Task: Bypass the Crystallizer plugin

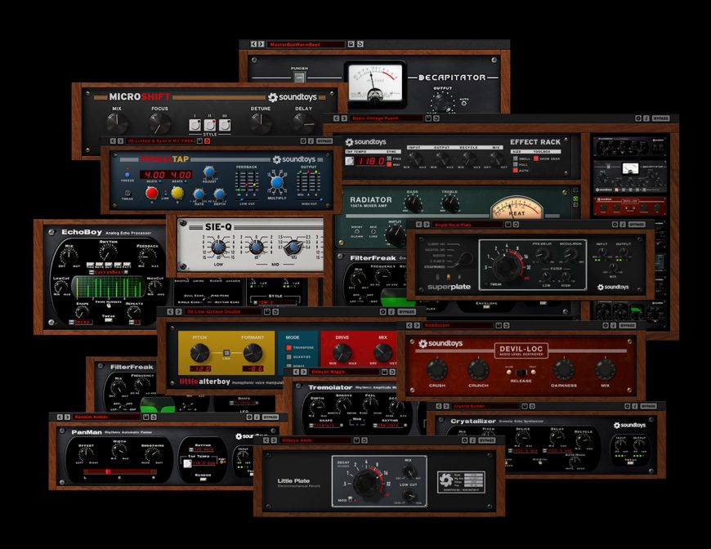Action: pyautogui.click(x=648, y=406)
